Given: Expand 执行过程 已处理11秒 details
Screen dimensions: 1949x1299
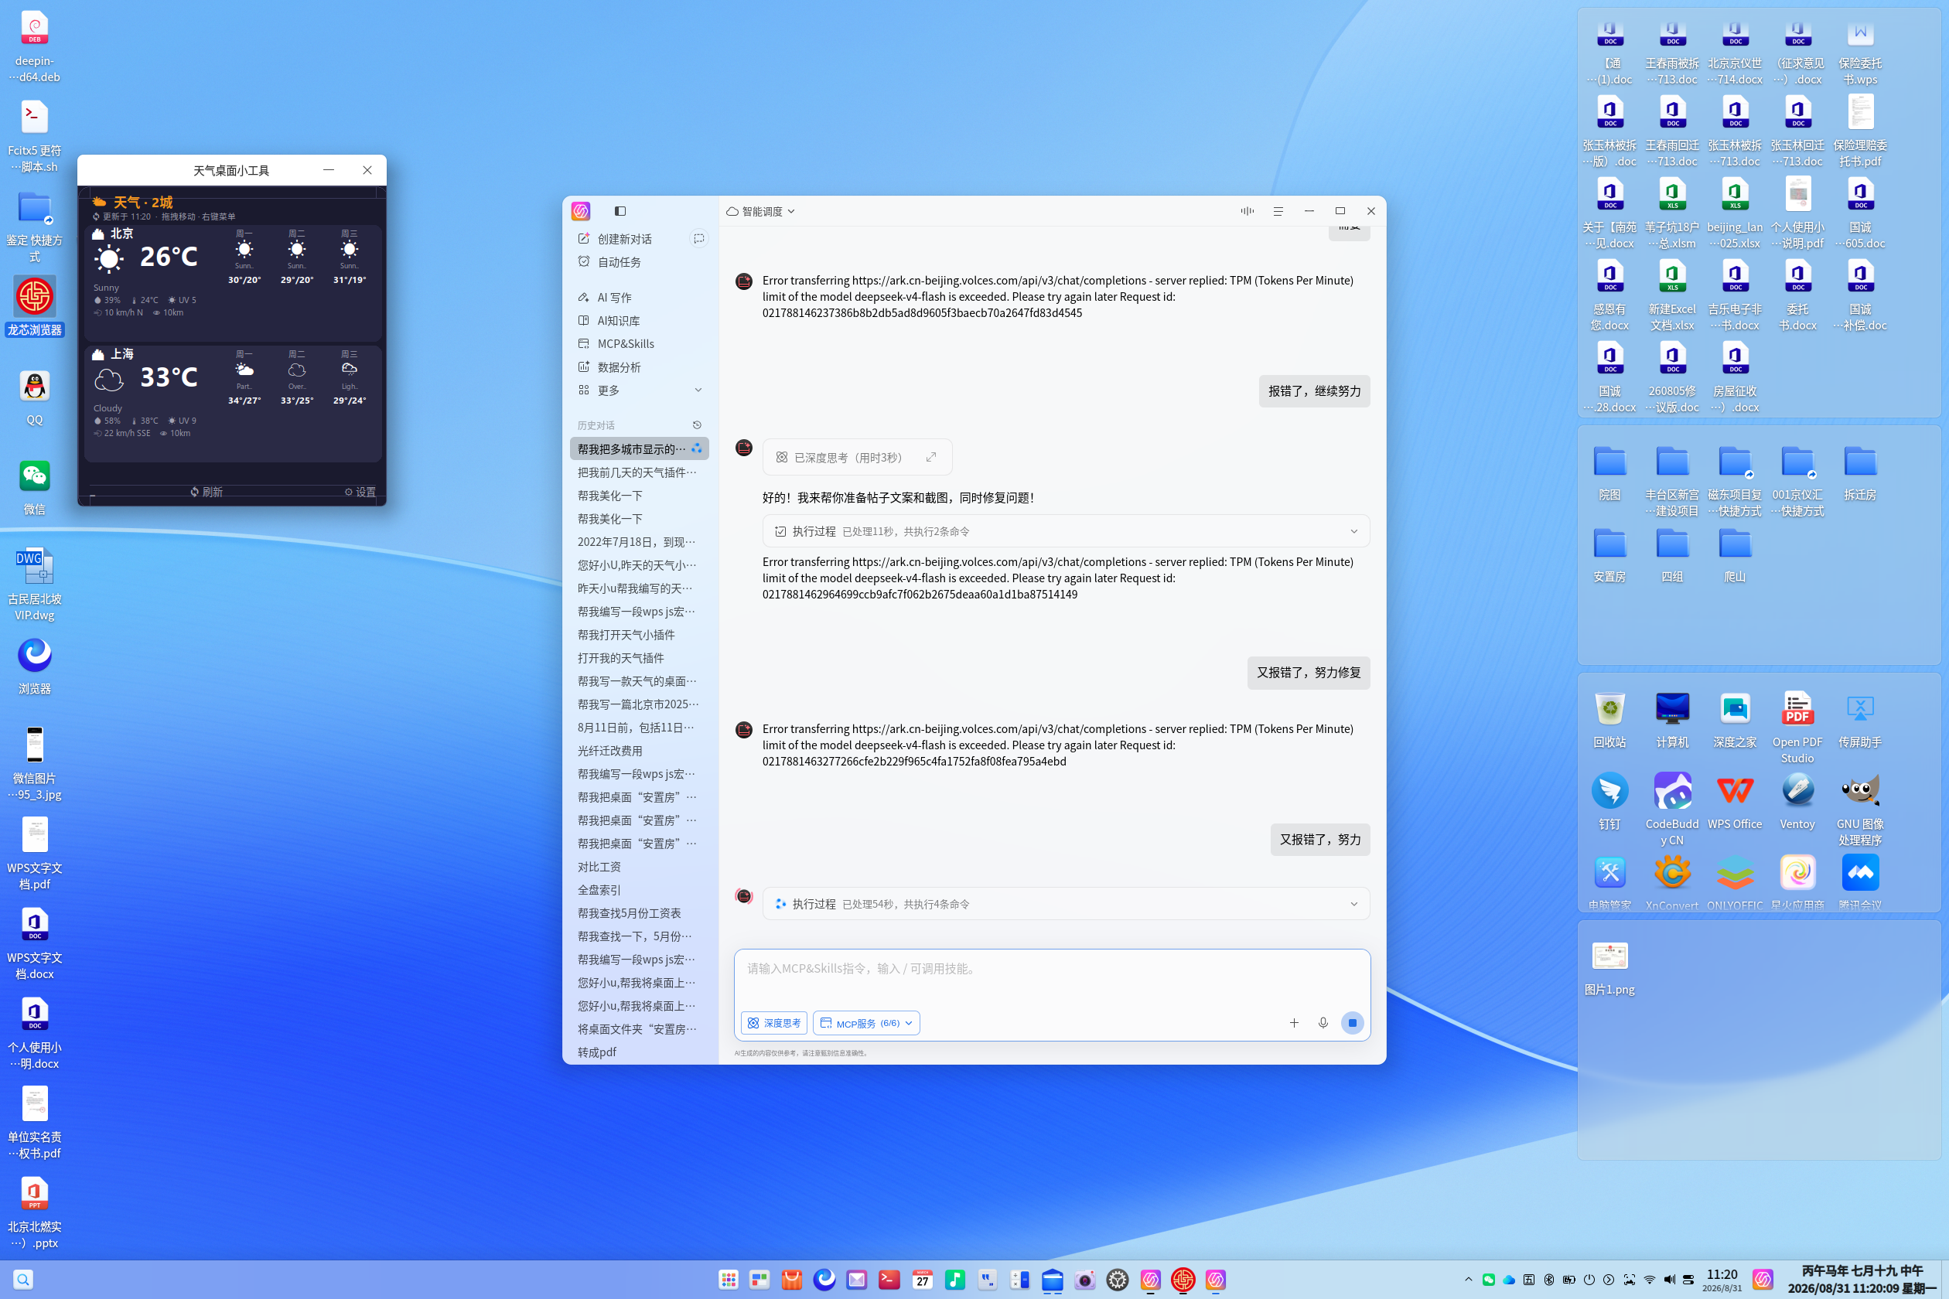Looking at the screenshot, I should (x=1066, y=531).
